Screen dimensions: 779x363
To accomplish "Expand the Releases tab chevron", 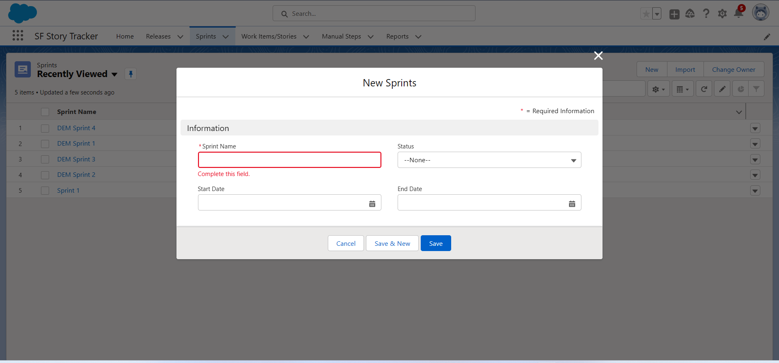I will (x=181, y=37).
